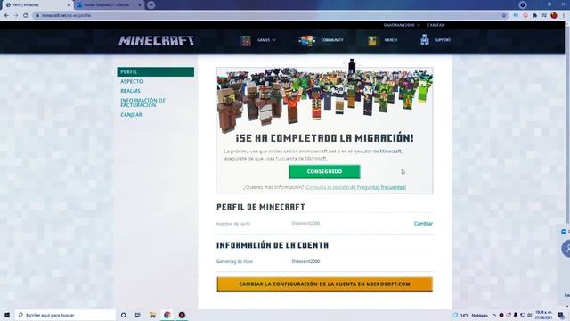Click the green Conseguido button
570x321 pixels.
324,171
